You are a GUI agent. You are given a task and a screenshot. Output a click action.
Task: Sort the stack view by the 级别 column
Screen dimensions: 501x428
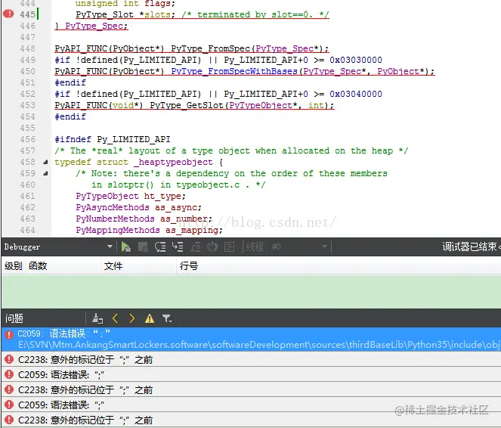13,265
